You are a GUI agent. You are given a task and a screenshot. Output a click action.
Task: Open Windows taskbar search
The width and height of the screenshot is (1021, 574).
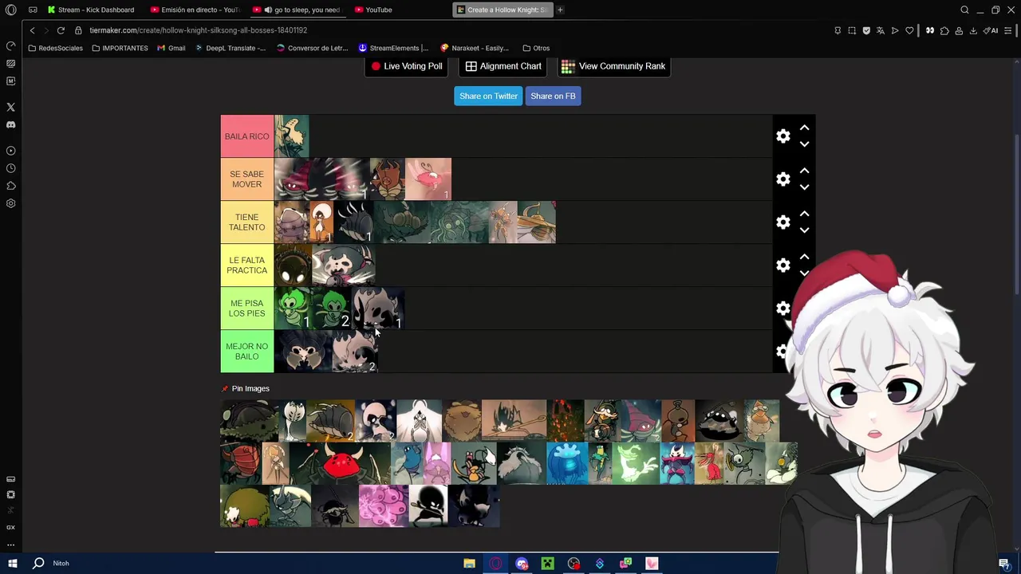(38, 563)
